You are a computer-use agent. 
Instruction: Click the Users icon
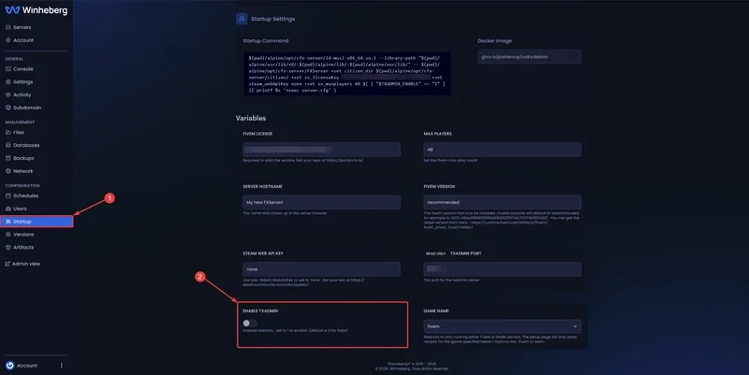8,209
